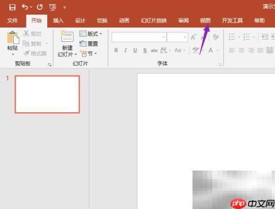Image resolution: width=275 pixels, height=209 pixels.
Task: Toggle text Shadow formatting
Action: 145,50
